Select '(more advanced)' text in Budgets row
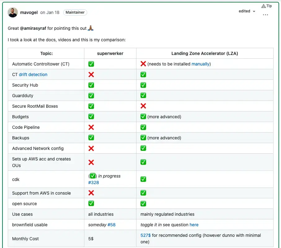This screenshot has width=281, height=248. (x=164, y=117)
